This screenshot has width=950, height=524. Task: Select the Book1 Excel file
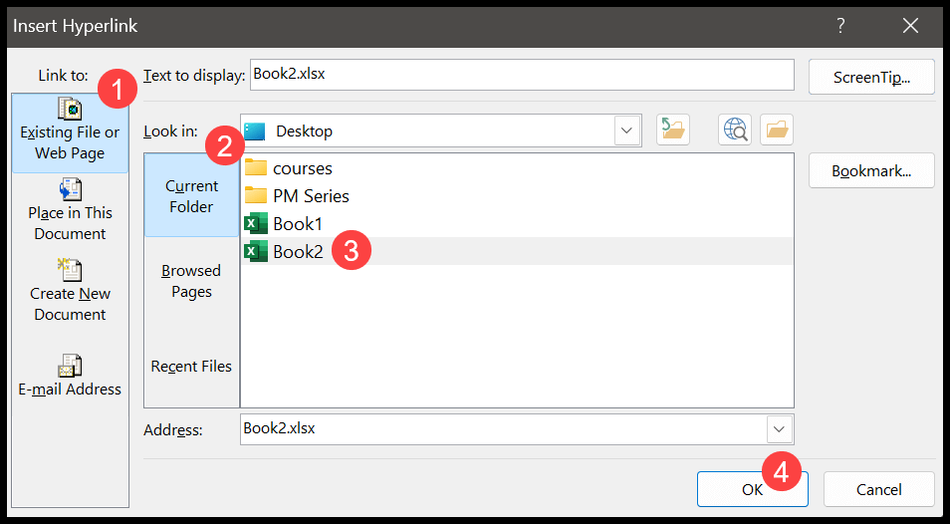tap(284, 223)
